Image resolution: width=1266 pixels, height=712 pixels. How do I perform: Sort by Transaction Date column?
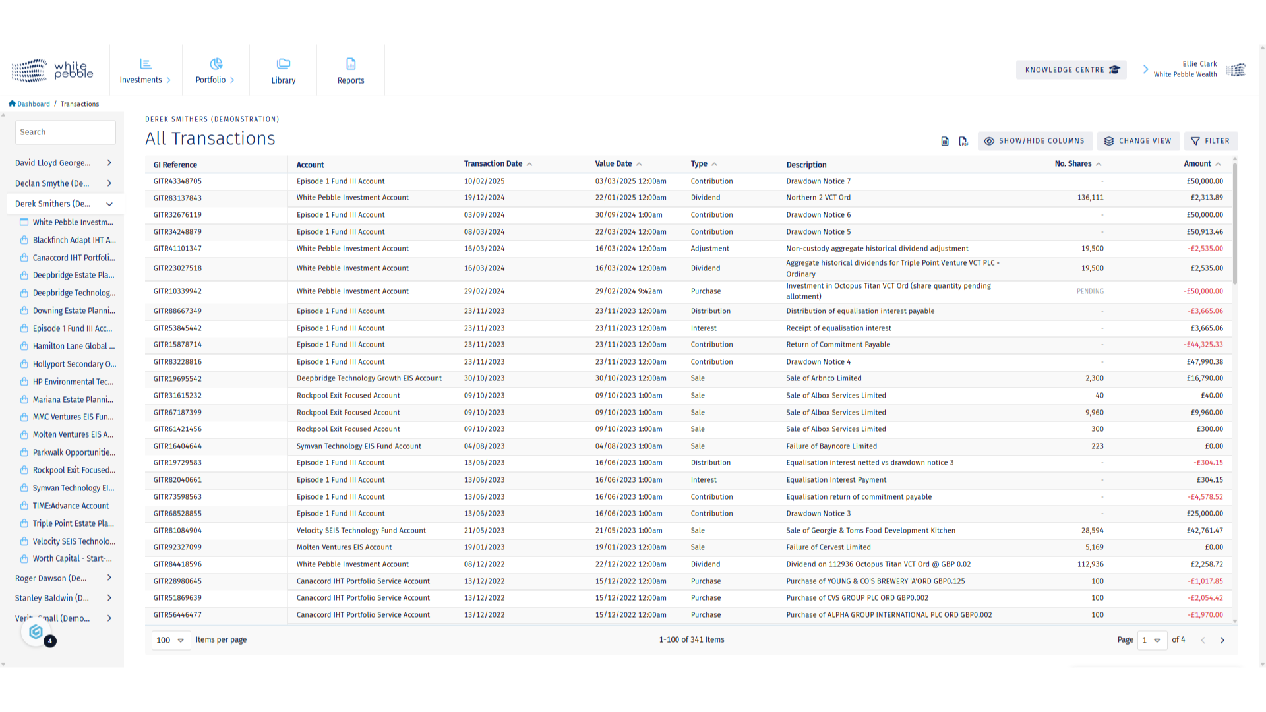click(493, 163)
